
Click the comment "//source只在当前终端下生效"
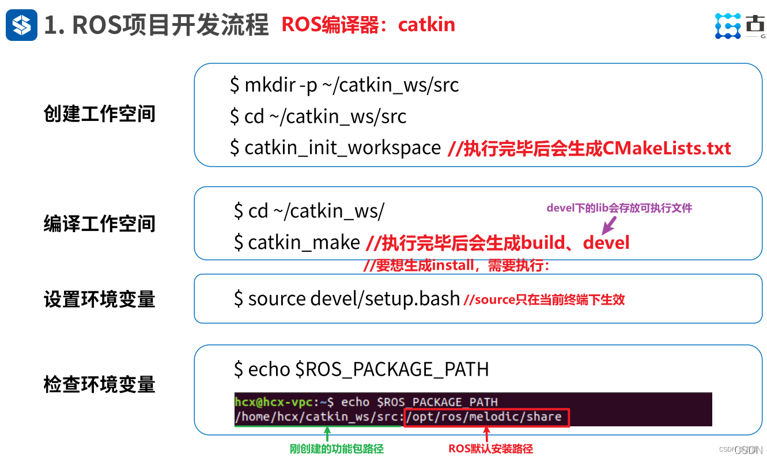545,300
